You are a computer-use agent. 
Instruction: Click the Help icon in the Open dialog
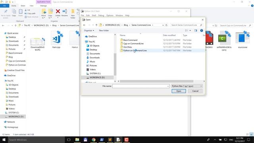(x=202, y=31)
